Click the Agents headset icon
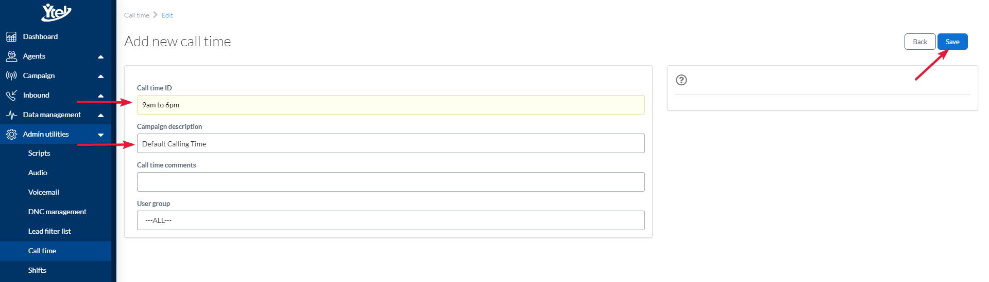 [x=11, y=56]
